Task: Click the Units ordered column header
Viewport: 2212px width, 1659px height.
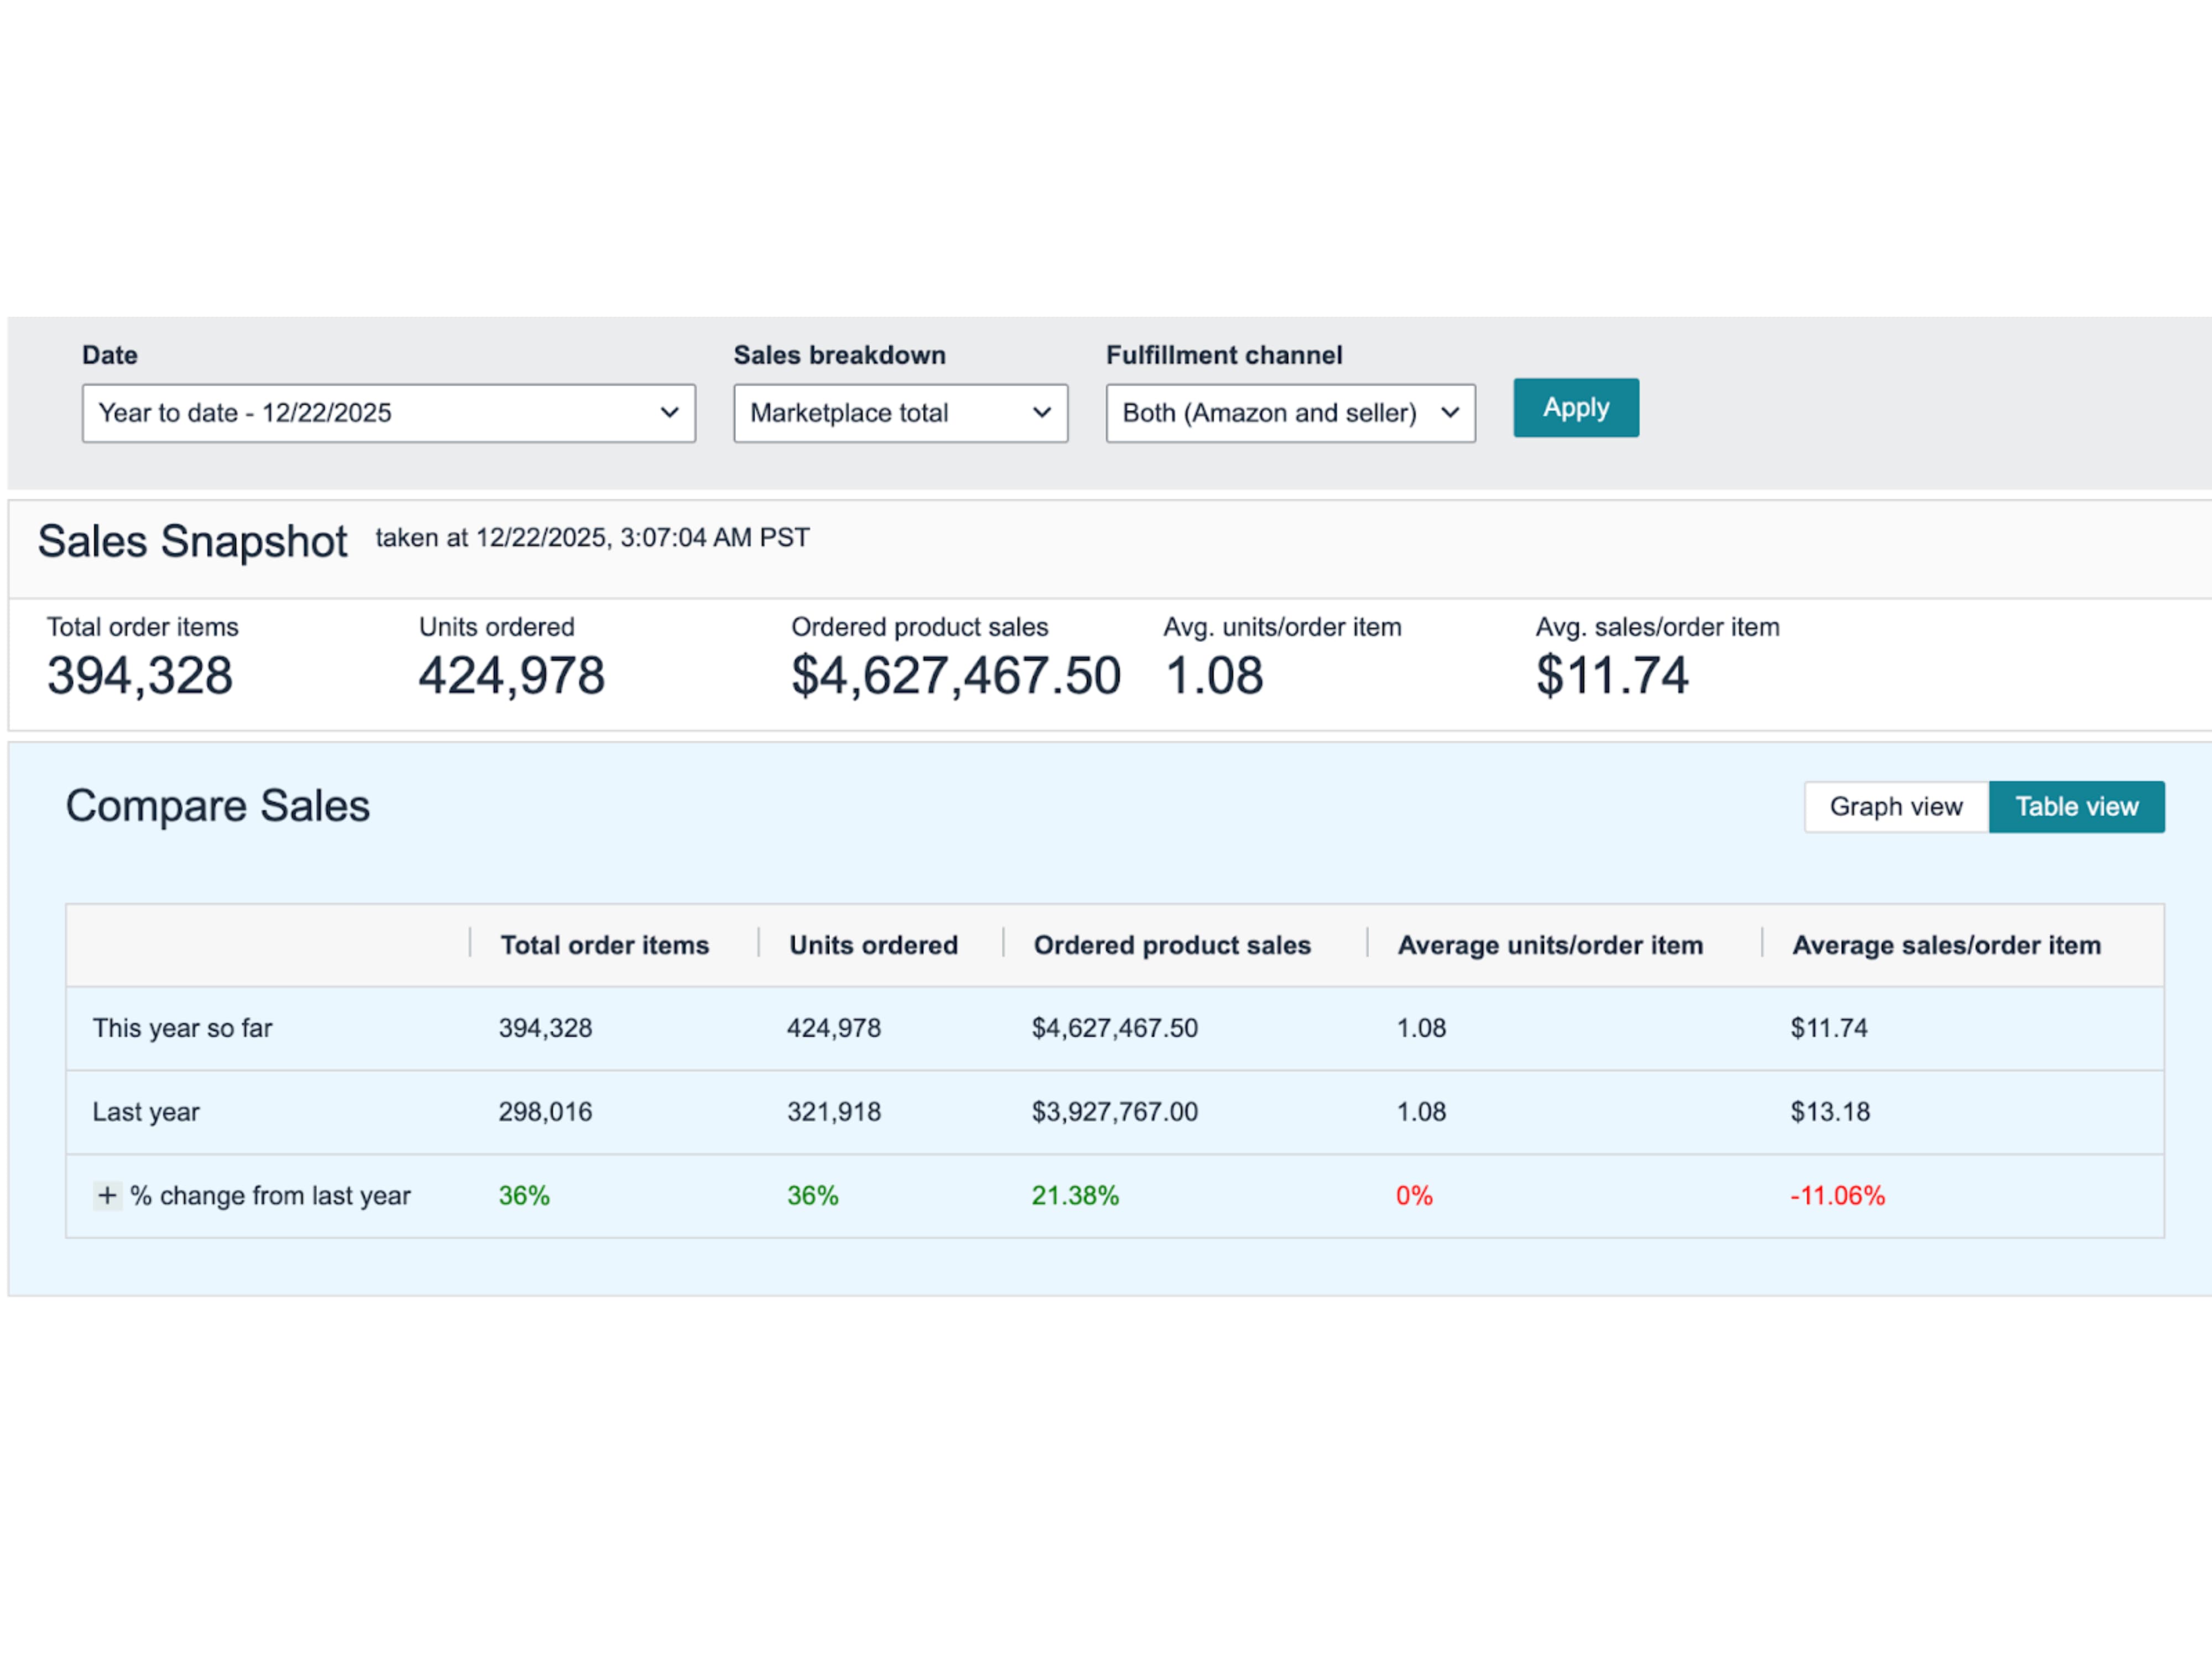Action: tap(873, 945)
